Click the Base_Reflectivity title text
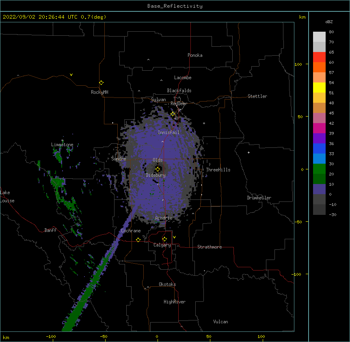Viewport: 350px width, 342px height. pyautogui.click(x=175, y=6)
